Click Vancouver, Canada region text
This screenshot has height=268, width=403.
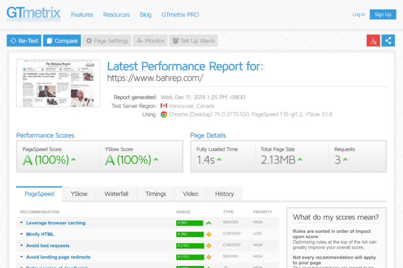(191, 106)
